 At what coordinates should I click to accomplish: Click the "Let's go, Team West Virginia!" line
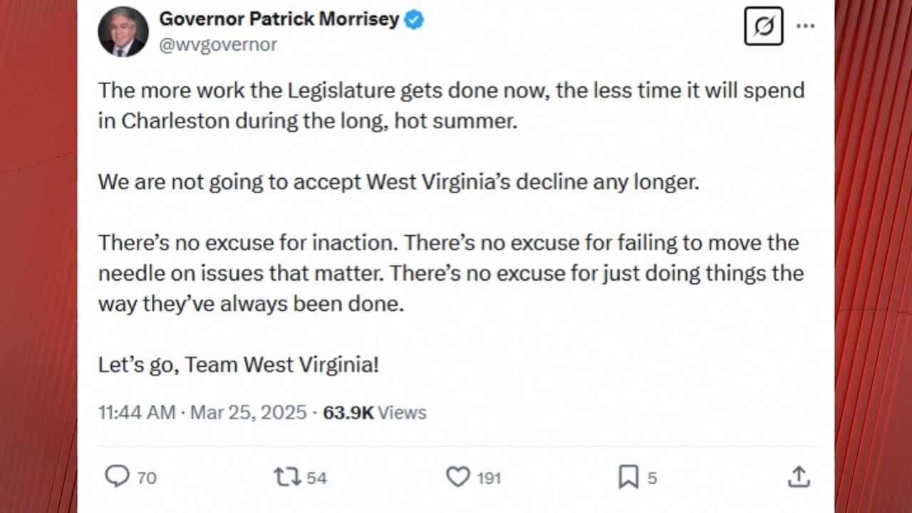tap(239, 365)
